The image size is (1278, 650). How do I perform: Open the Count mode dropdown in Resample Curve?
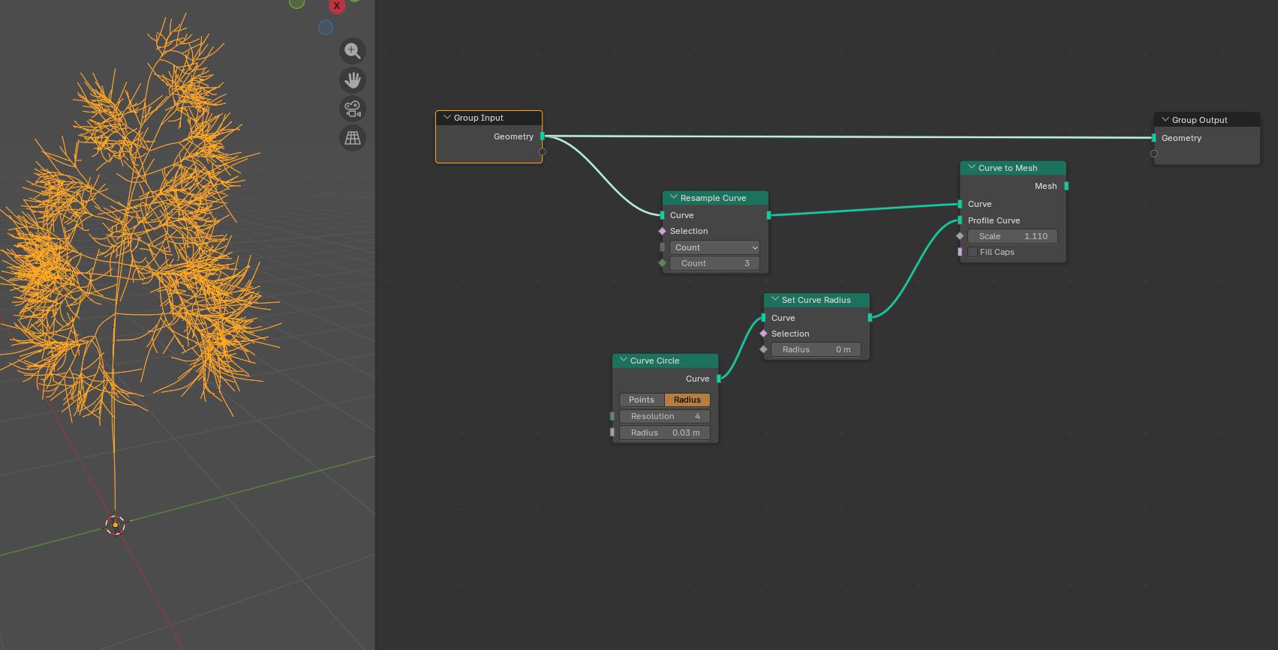click(x=714, y=247)
